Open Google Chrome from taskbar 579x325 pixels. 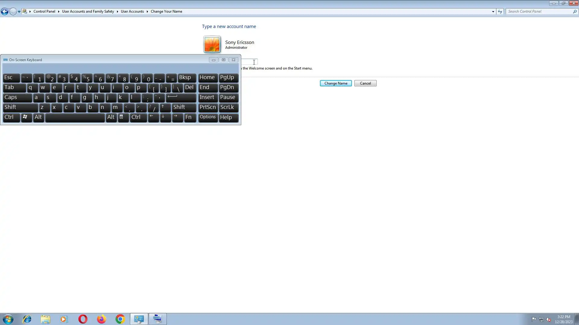coord(120,319)
